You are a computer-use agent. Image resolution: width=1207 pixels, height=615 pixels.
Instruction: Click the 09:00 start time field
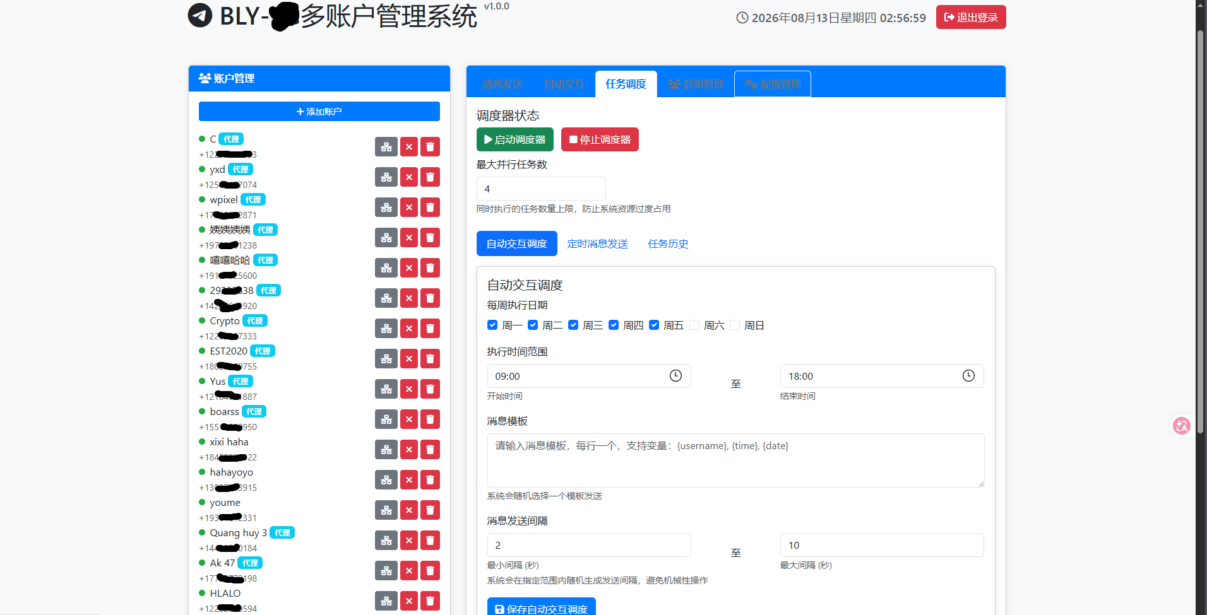click(589, 376)
